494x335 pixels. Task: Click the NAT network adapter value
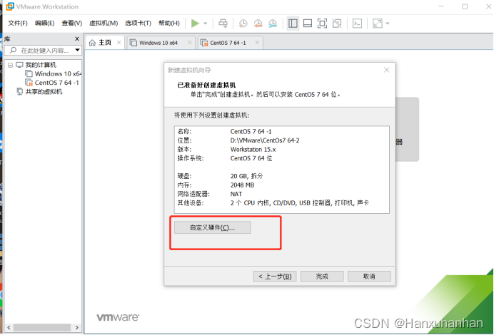coord(236,194)
